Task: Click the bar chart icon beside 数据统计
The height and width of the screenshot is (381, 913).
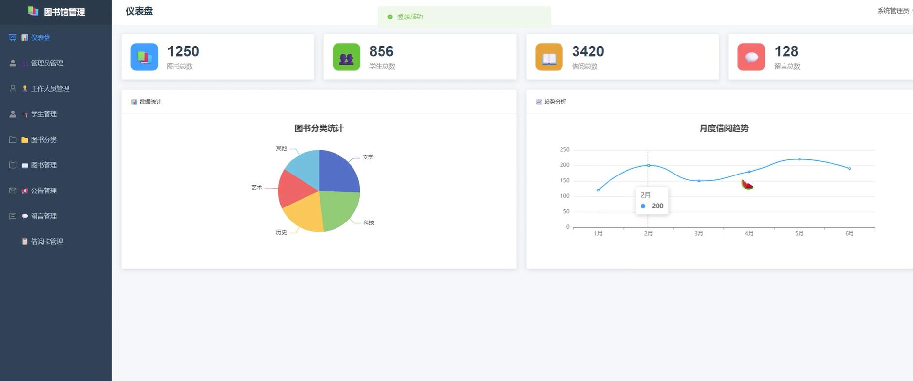Action: click(x=134, y=102)
